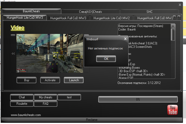Select HungerHook Lite CoD:MW3 tab
The width and height of the screenshot is (186, 124).
coord(25,18)
